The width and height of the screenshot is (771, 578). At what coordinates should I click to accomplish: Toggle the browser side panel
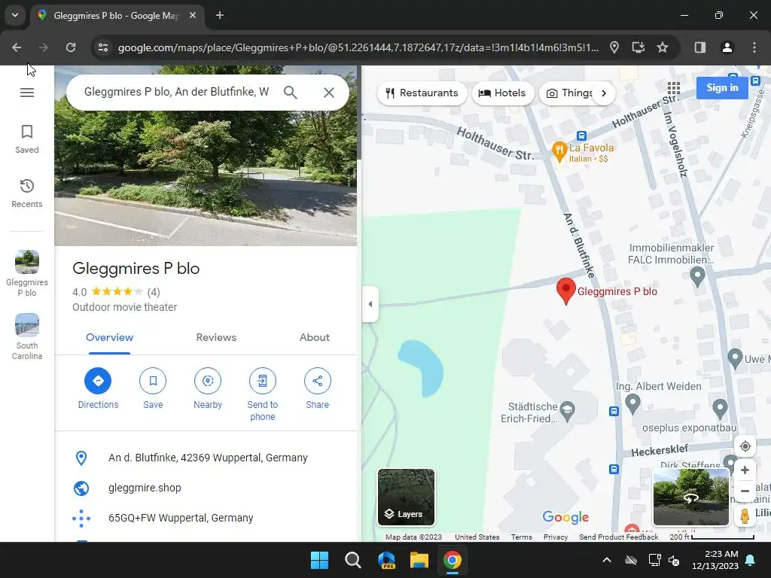pyautogui.click(x=699, y=47)
